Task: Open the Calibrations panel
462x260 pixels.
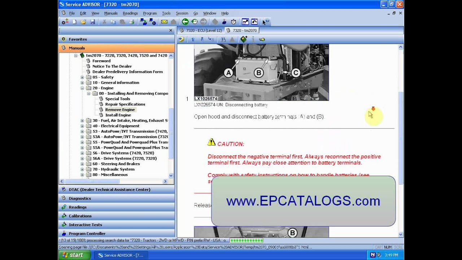Action: pyautogui.click(x=116, y=216)
